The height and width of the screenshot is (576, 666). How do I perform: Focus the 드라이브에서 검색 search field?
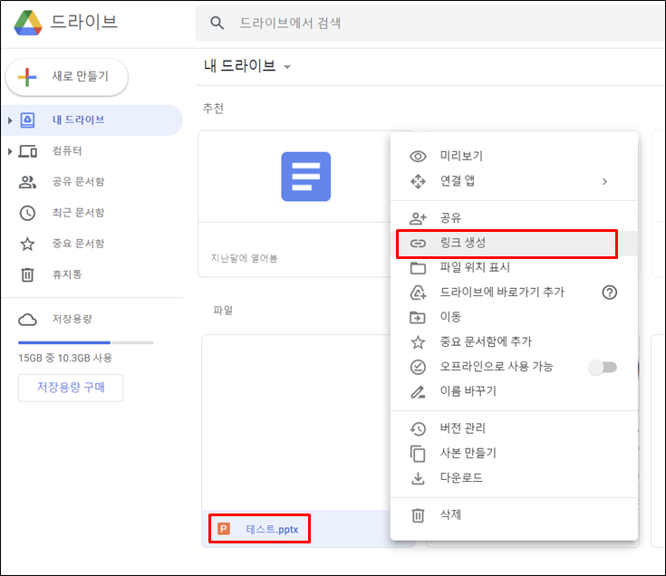click(430, 23)
